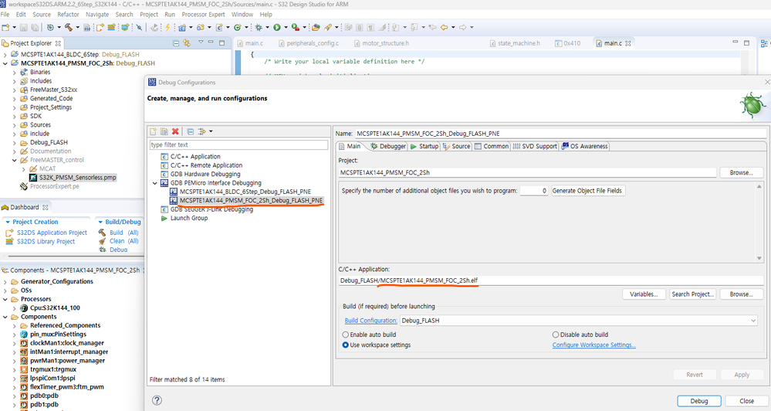Click the help question mark icon
Image resolution: width=771 pixels, height=411 pixels.
[157, 400]
